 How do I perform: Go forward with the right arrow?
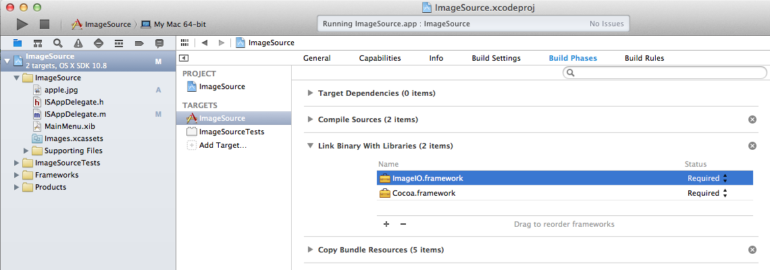click(222, 43)
